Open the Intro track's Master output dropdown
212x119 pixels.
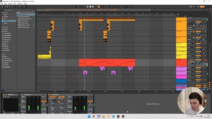click(191, 43)
